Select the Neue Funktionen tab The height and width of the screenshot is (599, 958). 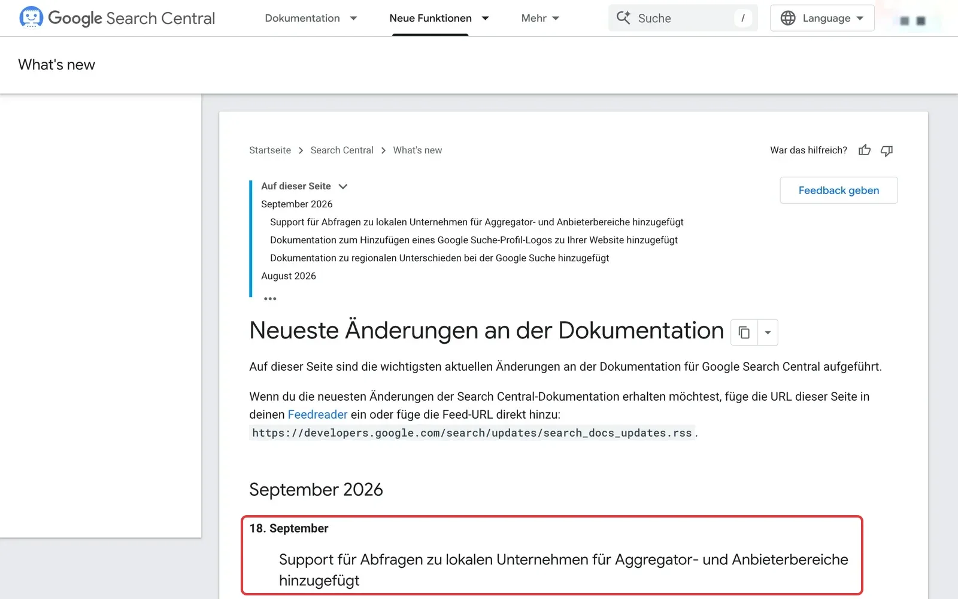431,19
